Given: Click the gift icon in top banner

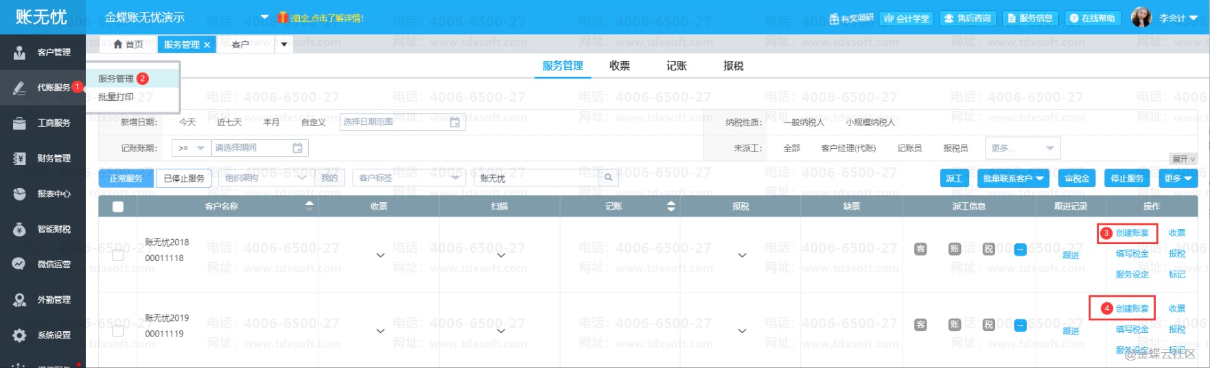Looking at the screenshot, I should (282, 18).
